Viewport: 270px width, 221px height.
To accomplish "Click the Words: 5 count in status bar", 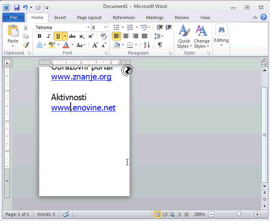I will pyautogui.click(x=46, y=214).
